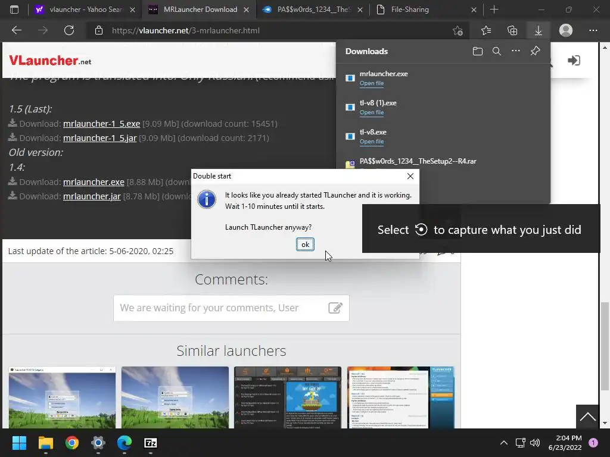Open more options in Downloads panel

(515, 51)
